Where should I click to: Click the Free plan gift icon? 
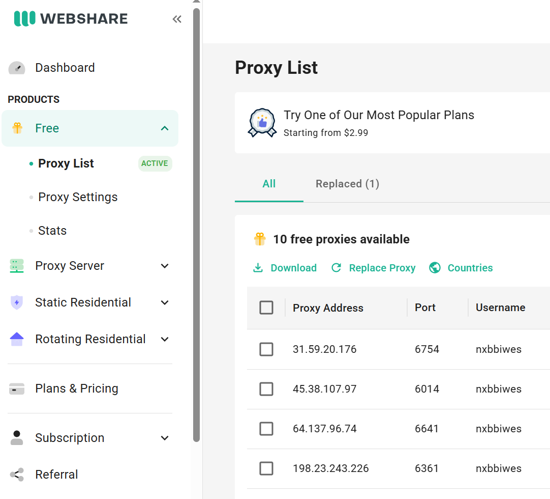17,128
